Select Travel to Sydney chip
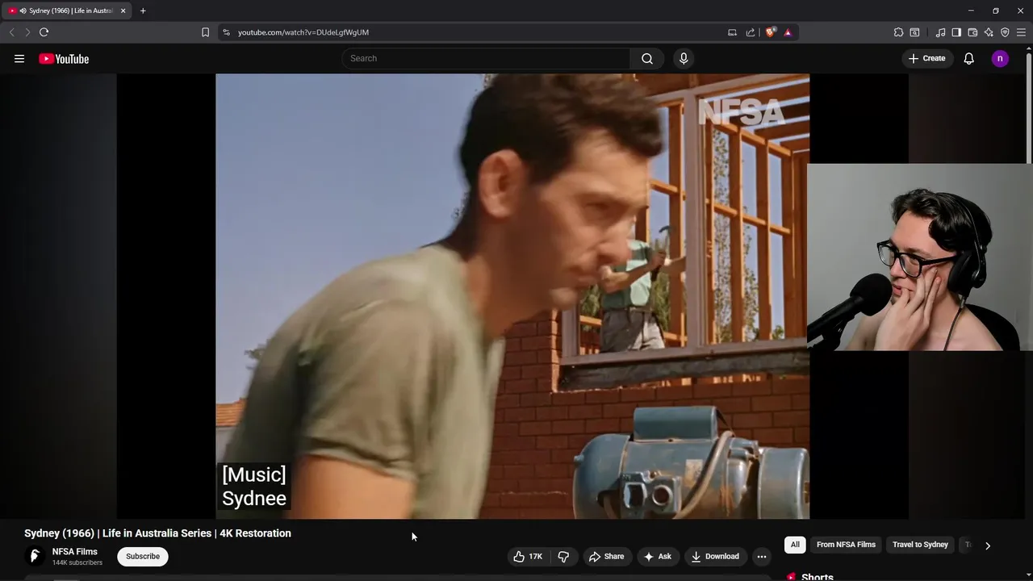The image size is (1033, 581). (x=920, y=545)
